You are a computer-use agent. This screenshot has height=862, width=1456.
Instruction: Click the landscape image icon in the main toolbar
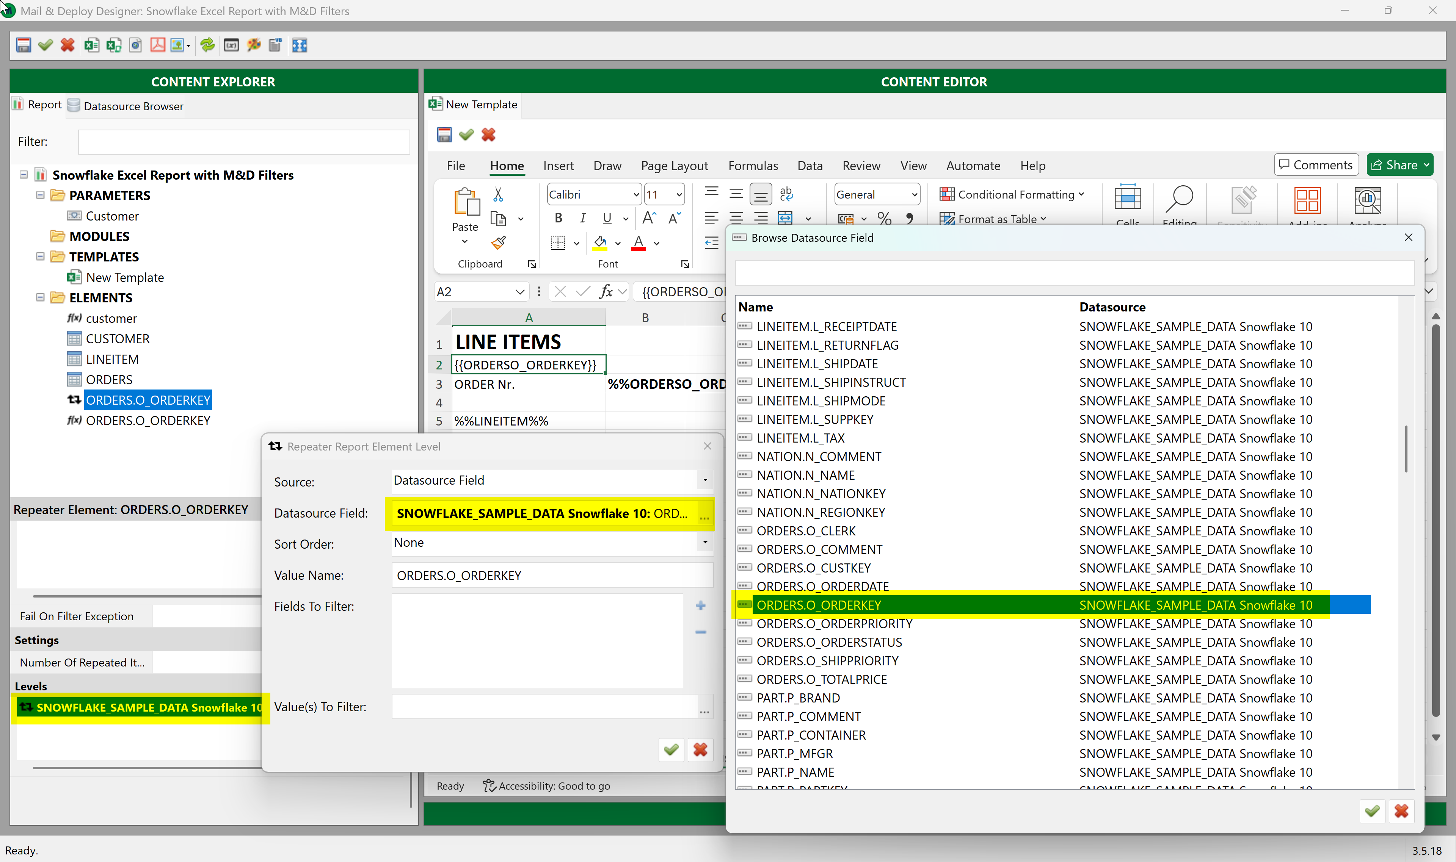coord(178,45)
